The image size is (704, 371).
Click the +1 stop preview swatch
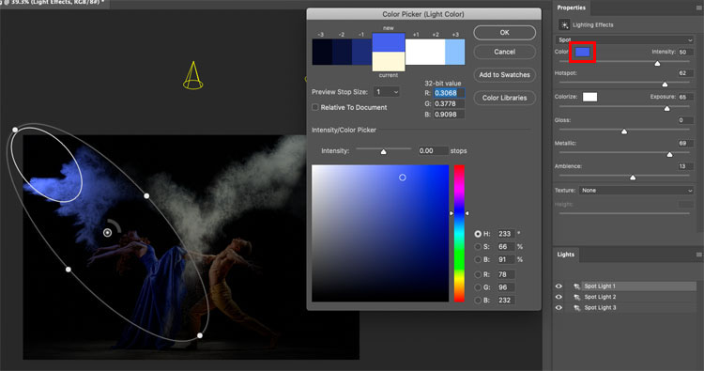[x=415, y=52]
